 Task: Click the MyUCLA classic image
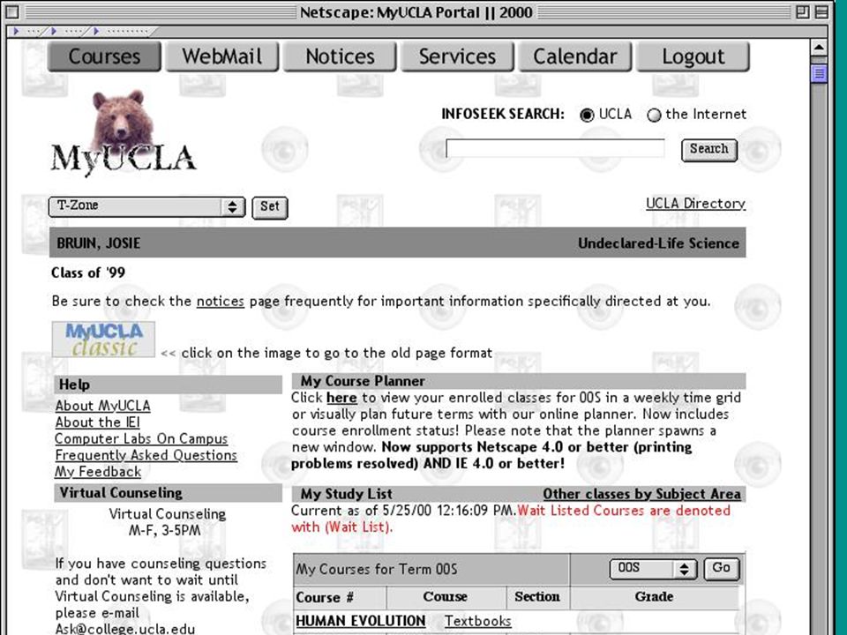[103, 340]
